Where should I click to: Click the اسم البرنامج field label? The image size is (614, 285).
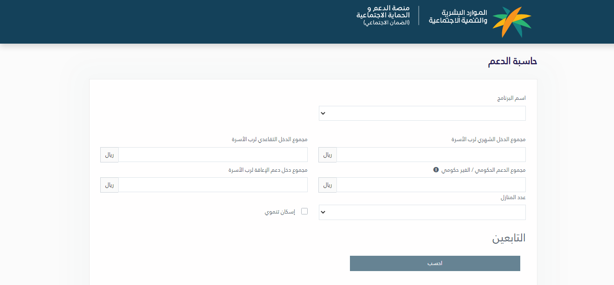coord(511,98)
